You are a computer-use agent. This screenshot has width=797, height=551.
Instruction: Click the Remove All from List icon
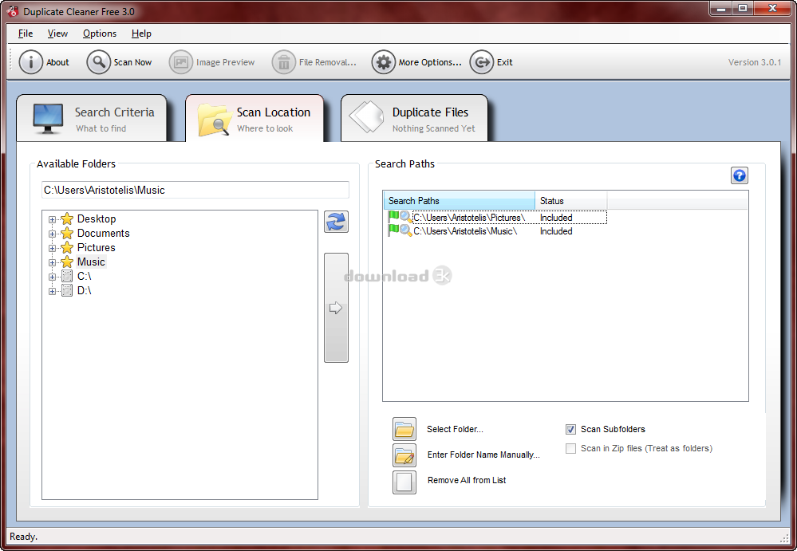click(x=404, y=482)
